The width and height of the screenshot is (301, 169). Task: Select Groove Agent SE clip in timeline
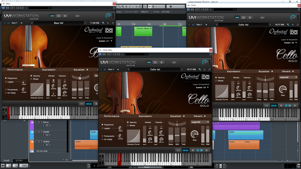(143, 31)
